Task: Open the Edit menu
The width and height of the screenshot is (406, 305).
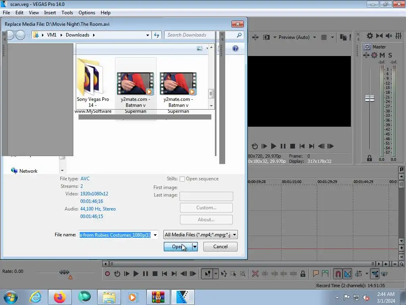Action: click(x=19, y=13)
